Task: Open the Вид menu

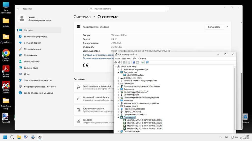Action: click(134, 58)
